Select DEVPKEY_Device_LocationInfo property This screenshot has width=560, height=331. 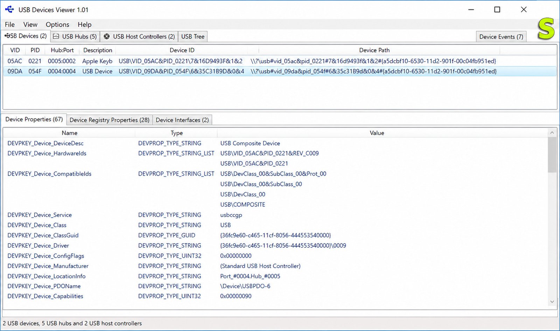point(47,276)
